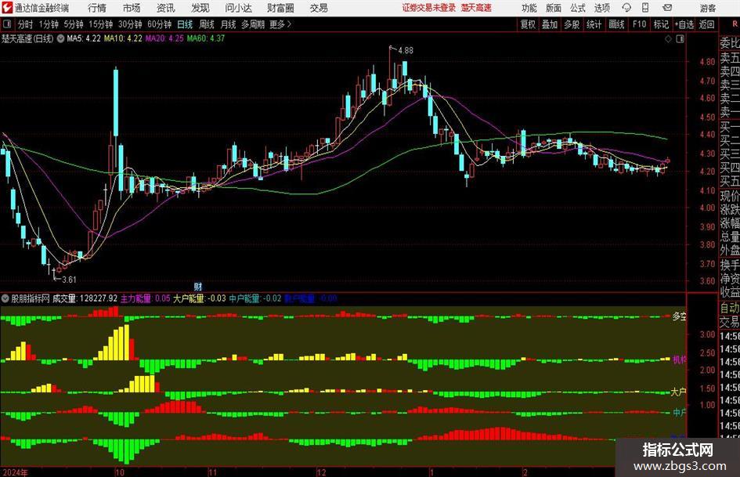The image size is (740, 477).
Task: Click the 画线 drawing toolbar button
Action: click(x=616, y=24)
